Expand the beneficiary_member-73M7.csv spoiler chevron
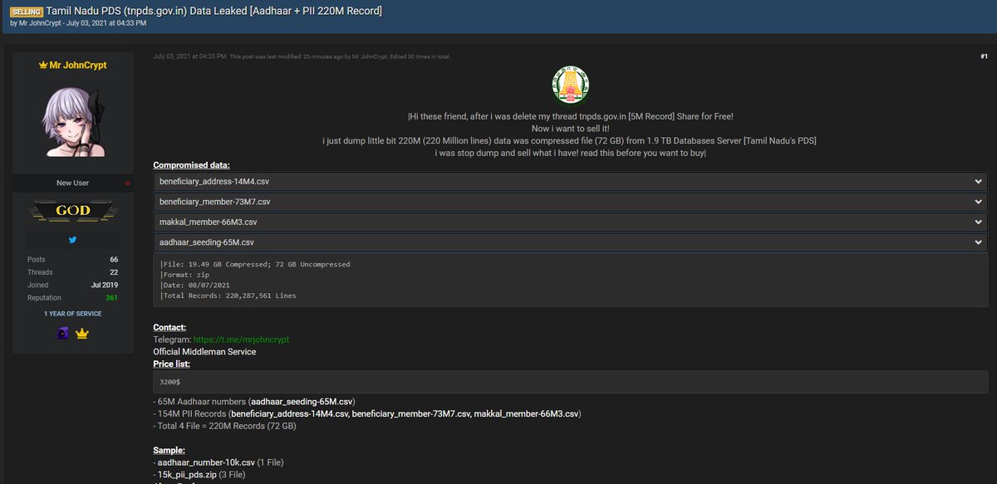 coord(978,202)
